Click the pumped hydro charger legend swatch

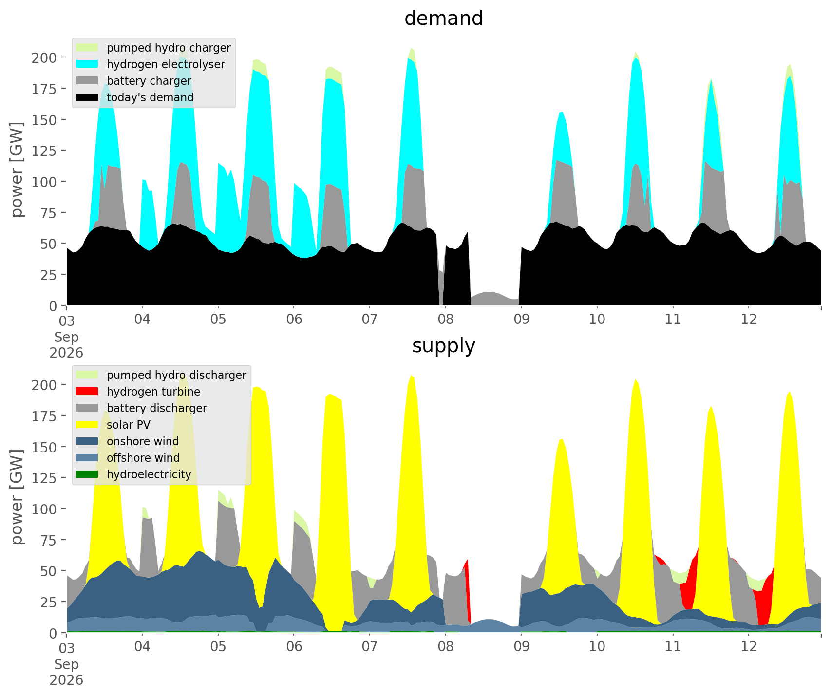87,48
